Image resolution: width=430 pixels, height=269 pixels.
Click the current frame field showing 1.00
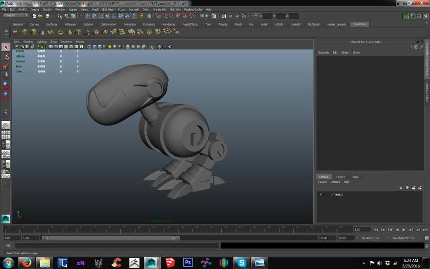click(362, 230)
